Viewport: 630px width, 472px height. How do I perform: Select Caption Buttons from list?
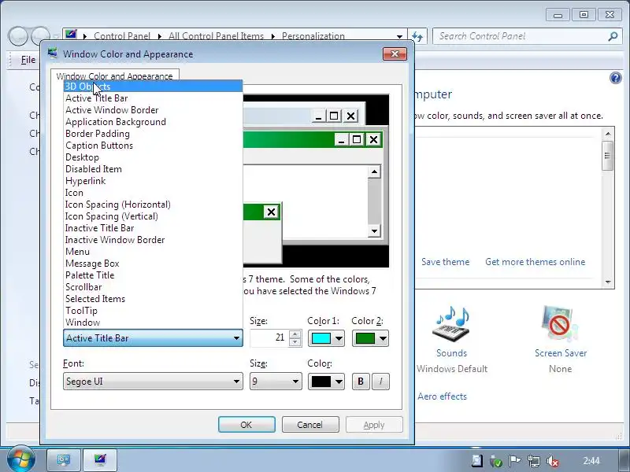[x=153, y=146]
